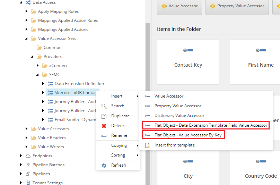Screen dimensions: 280x185
Task: Click the Tenant Settings notepad icon
Action: [28, 183]
